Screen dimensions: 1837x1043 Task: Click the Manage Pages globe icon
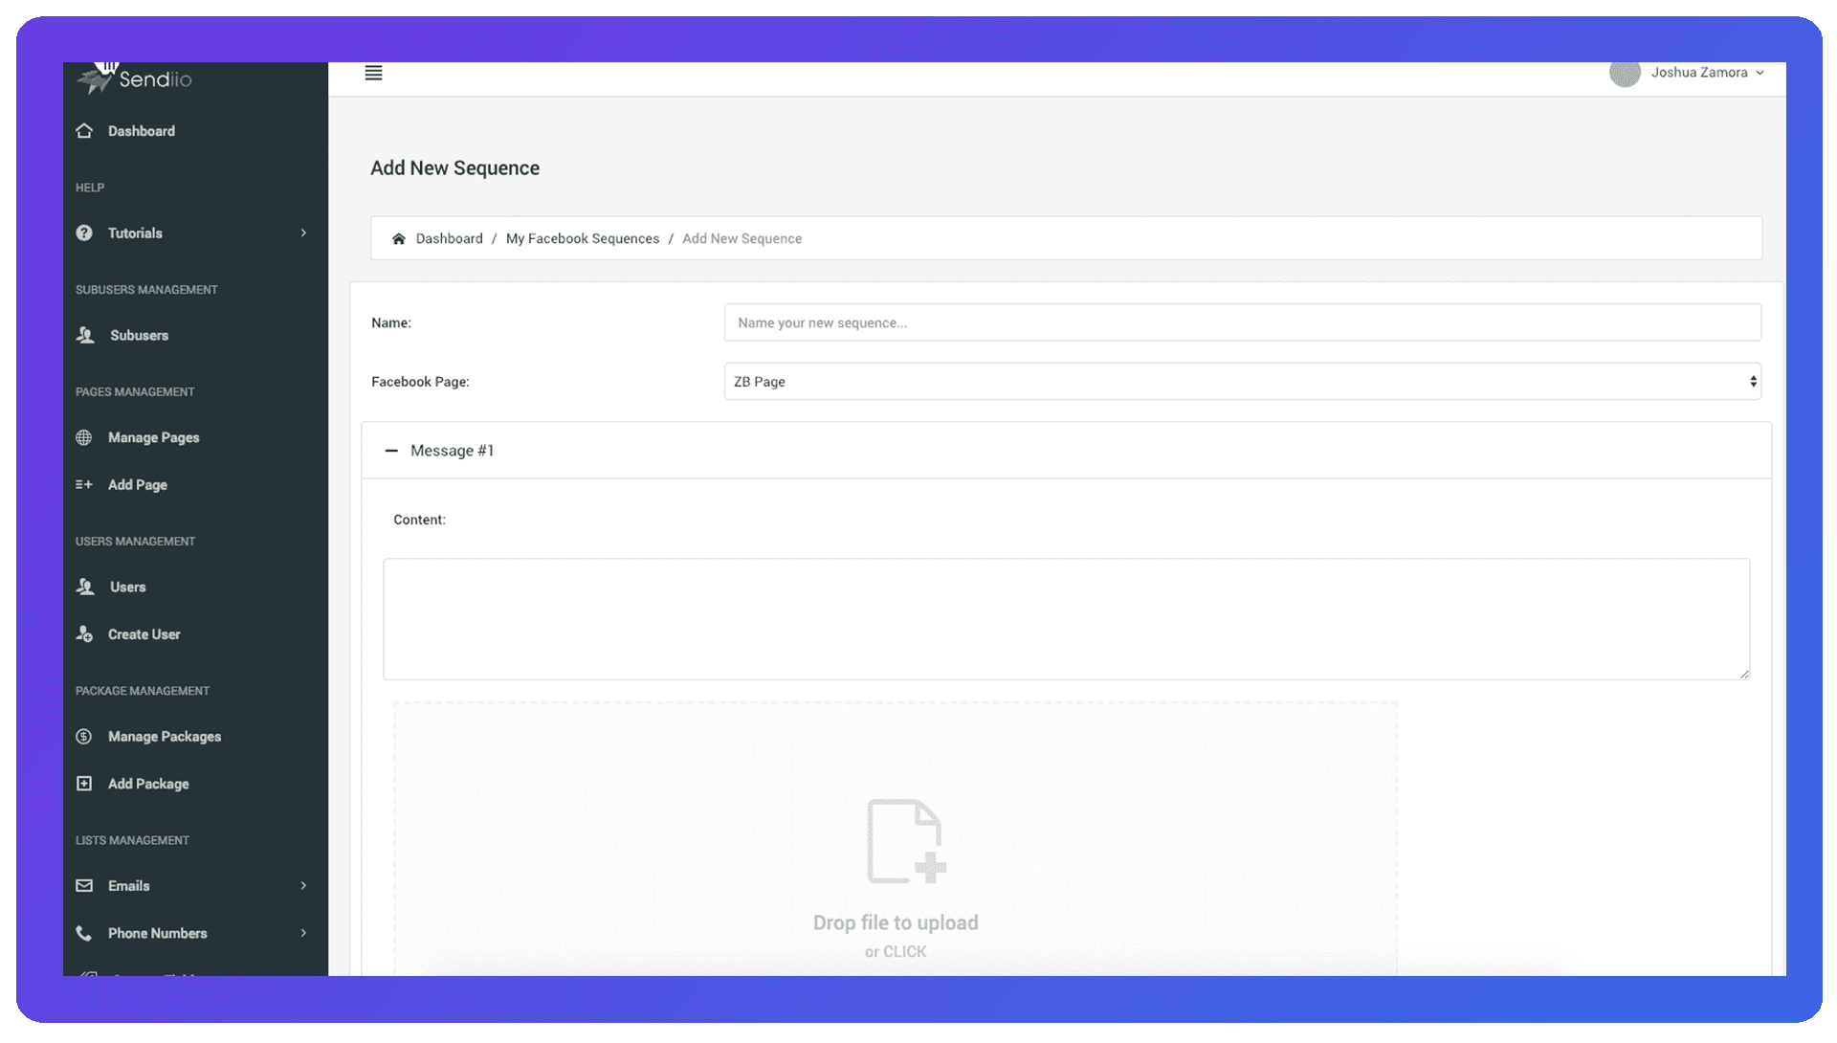(x=84, y=437)
